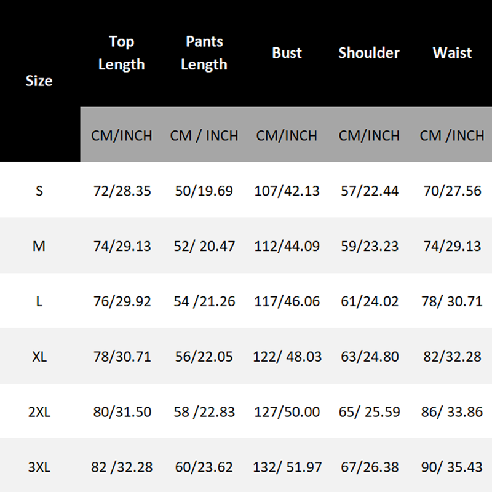Select the Waist column header
The image size is (492, 492).
click(452, 53)
